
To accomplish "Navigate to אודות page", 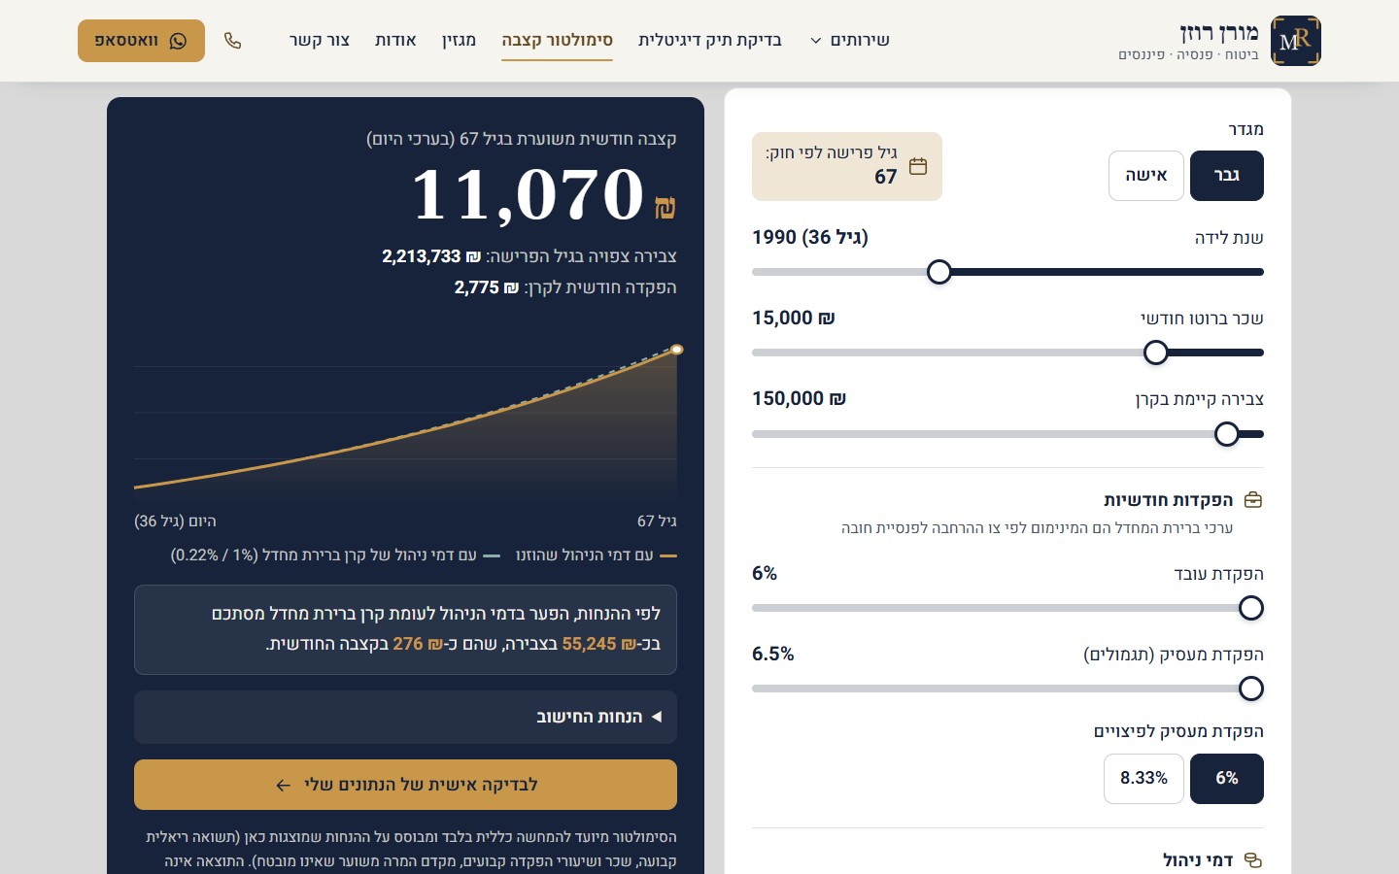I will point(395,41).
